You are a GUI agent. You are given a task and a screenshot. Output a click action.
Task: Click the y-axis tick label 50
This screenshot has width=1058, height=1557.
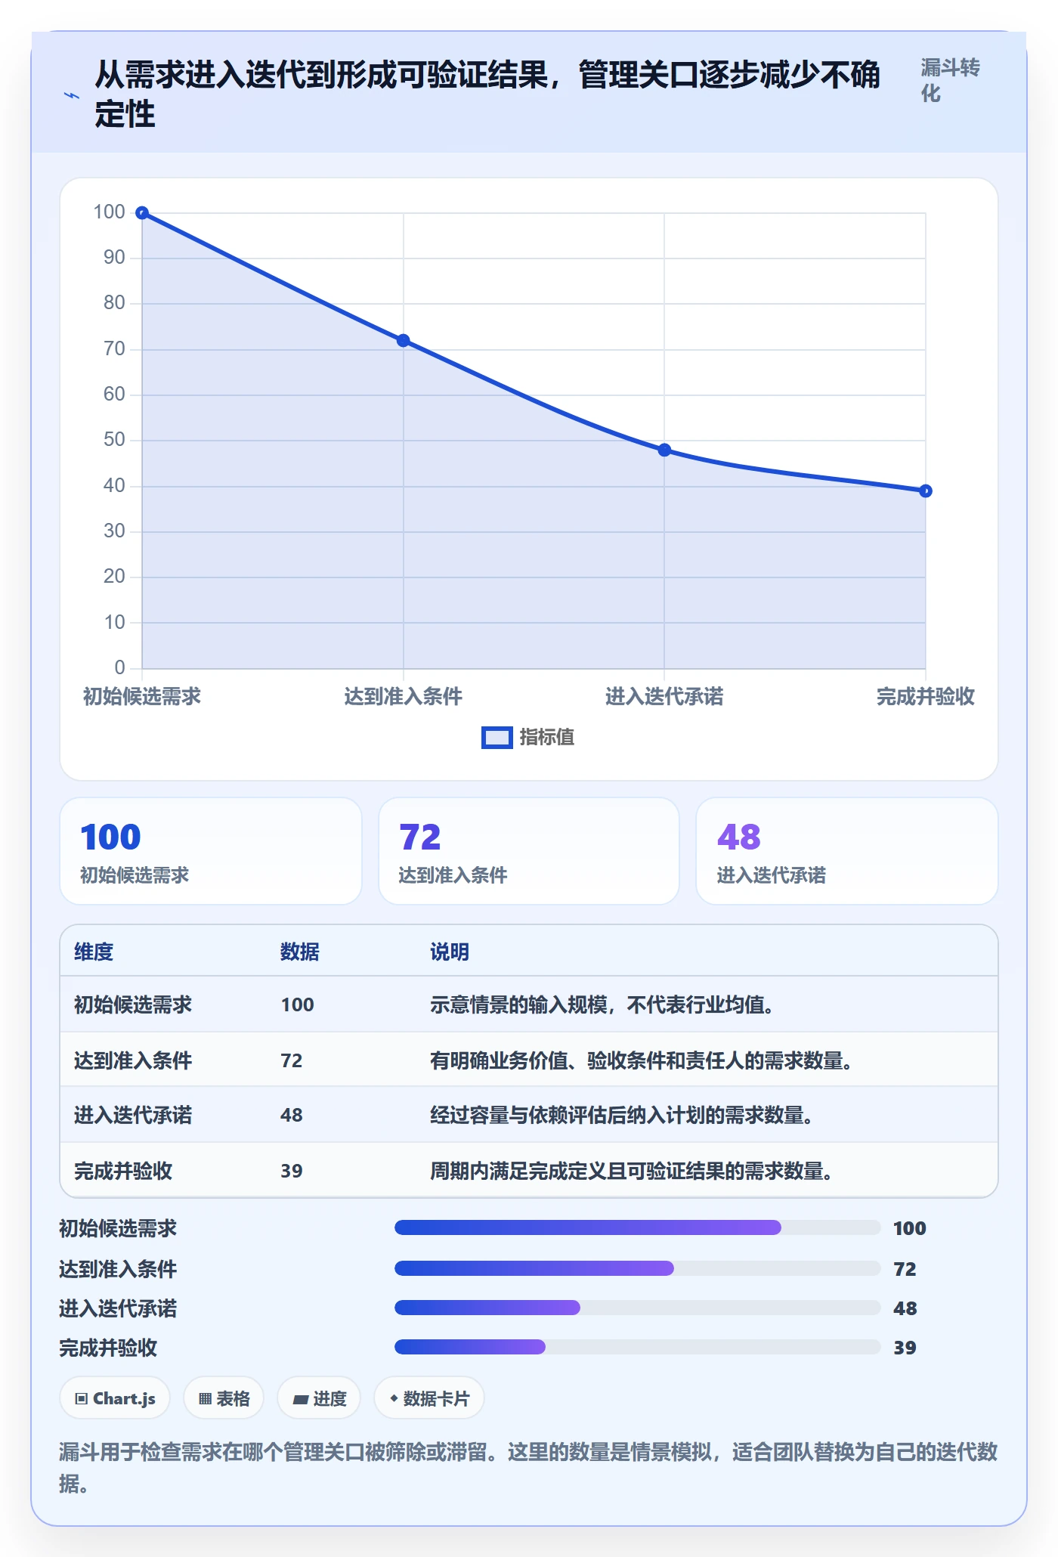coord(114,440)
